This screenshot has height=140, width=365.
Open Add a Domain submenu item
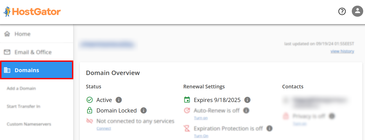(21, 88)
